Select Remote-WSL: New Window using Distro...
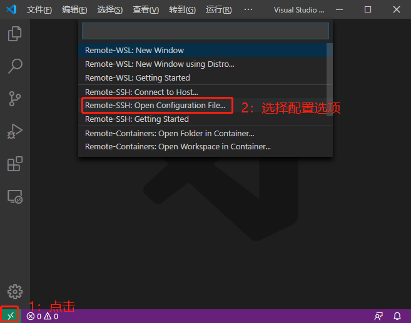The width and height of the screenshot is (411, 323). click(x=203, y=64)
